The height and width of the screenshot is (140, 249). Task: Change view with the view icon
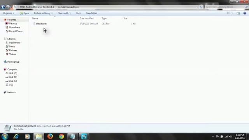(x=228, y=13)
